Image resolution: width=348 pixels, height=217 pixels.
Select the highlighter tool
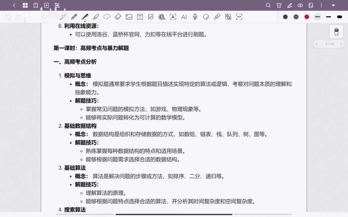coord(96,17)
